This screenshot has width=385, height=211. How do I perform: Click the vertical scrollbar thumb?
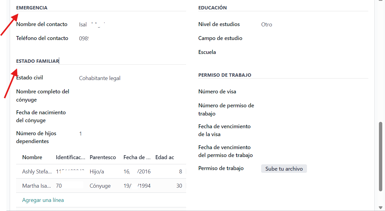click(x=380, y=156)
